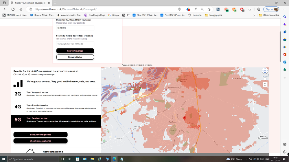This screenshot has width=289, height=162.
Task: Open the tab actions menu icon
Action: [x=4, y=3]
